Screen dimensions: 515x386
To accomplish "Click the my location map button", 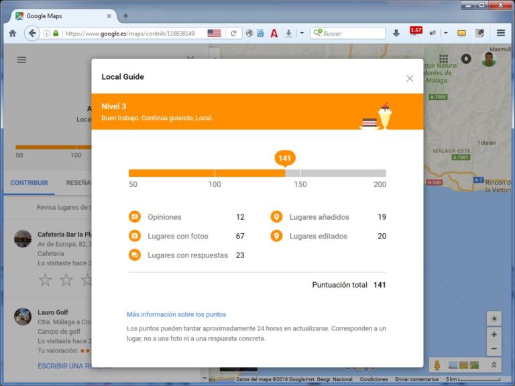I will (494, 319).
